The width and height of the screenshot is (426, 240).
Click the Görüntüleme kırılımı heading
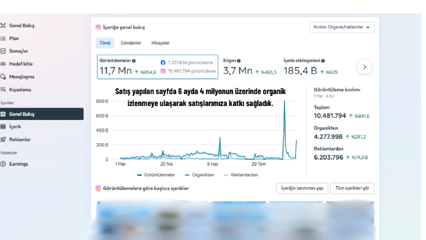click(x=337, y=90)
